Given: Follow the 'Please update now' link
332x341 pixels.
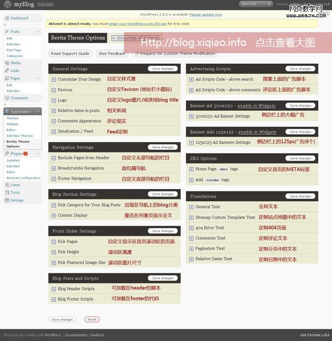Looking at the screenshot, I should coord(205,14).
